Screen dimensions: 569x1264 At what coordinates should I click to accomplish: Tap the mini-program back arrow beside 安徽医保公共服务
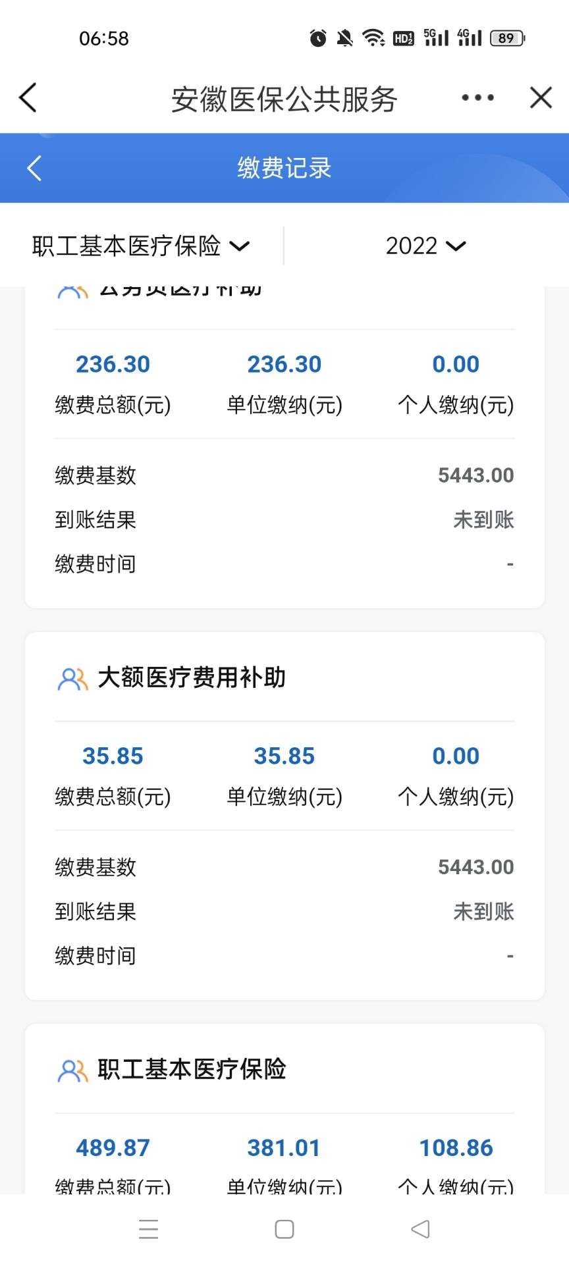(x=28, y=98)
